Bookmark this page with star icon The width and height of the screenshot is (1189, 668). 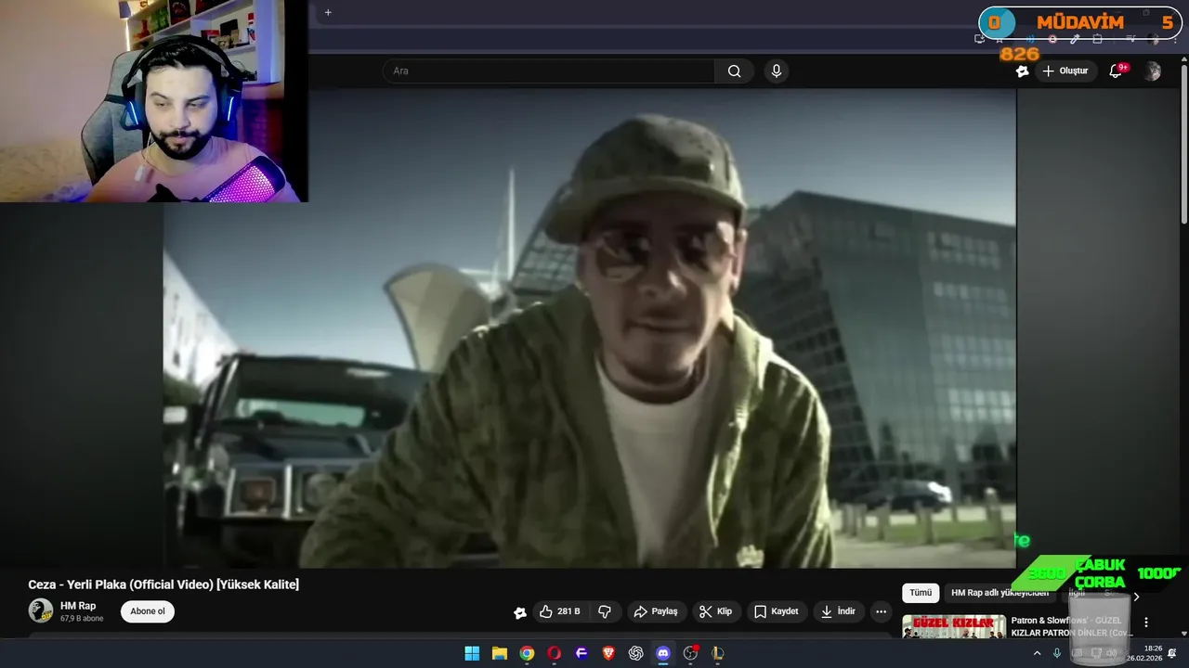(1000, 40)
